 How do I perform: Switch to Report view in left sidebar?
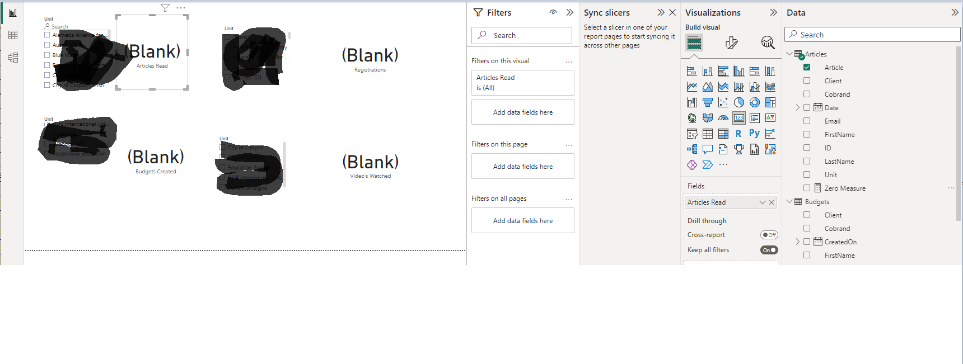pyautogui.click(x=13, y=13)
